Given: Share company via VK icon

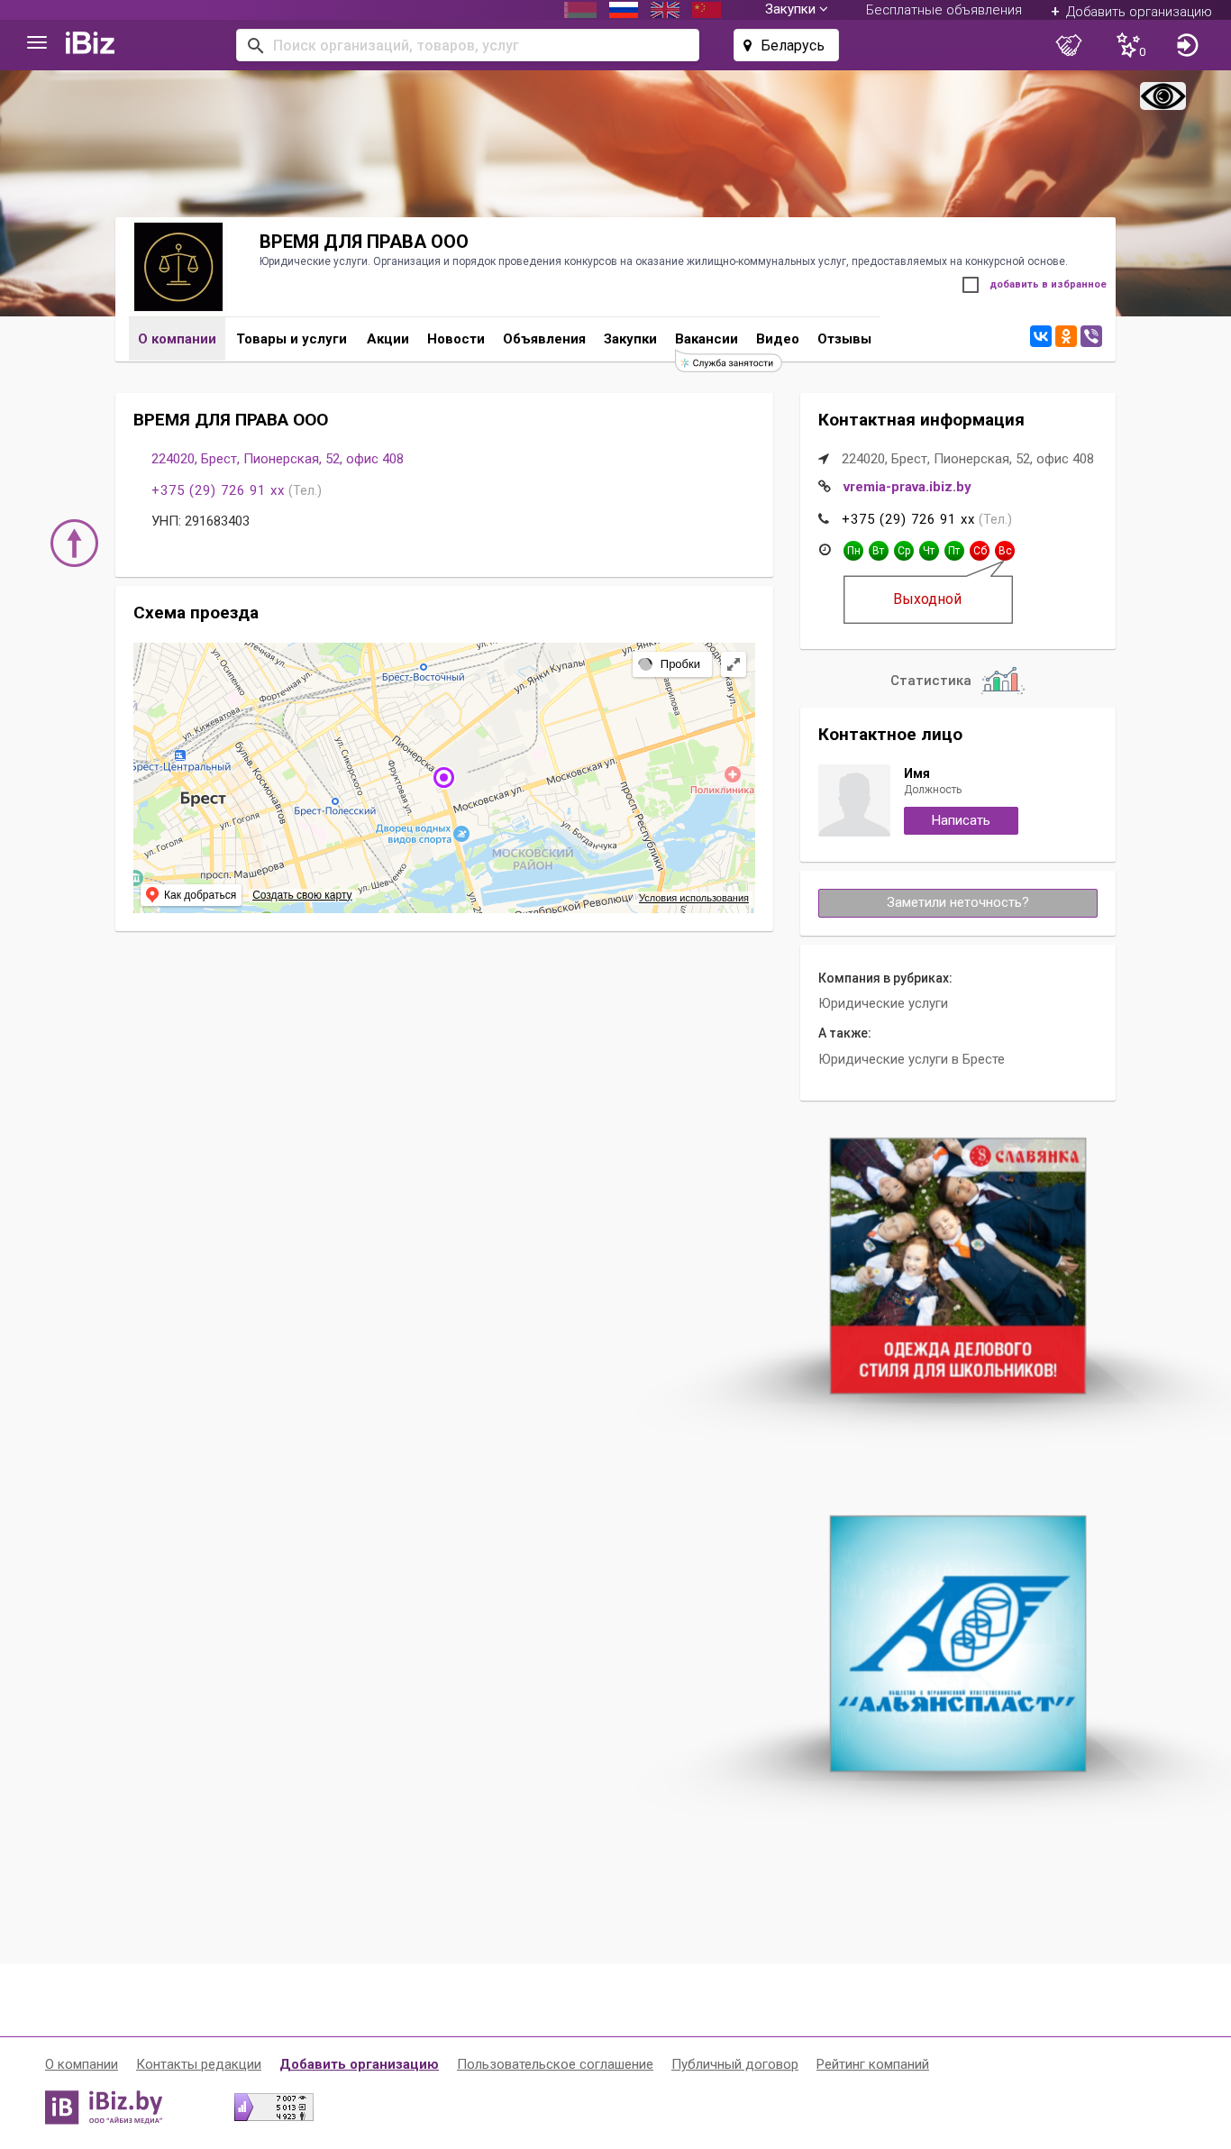Looking at the screenshot, I should pyautogui.click(x=1040, y=336).
